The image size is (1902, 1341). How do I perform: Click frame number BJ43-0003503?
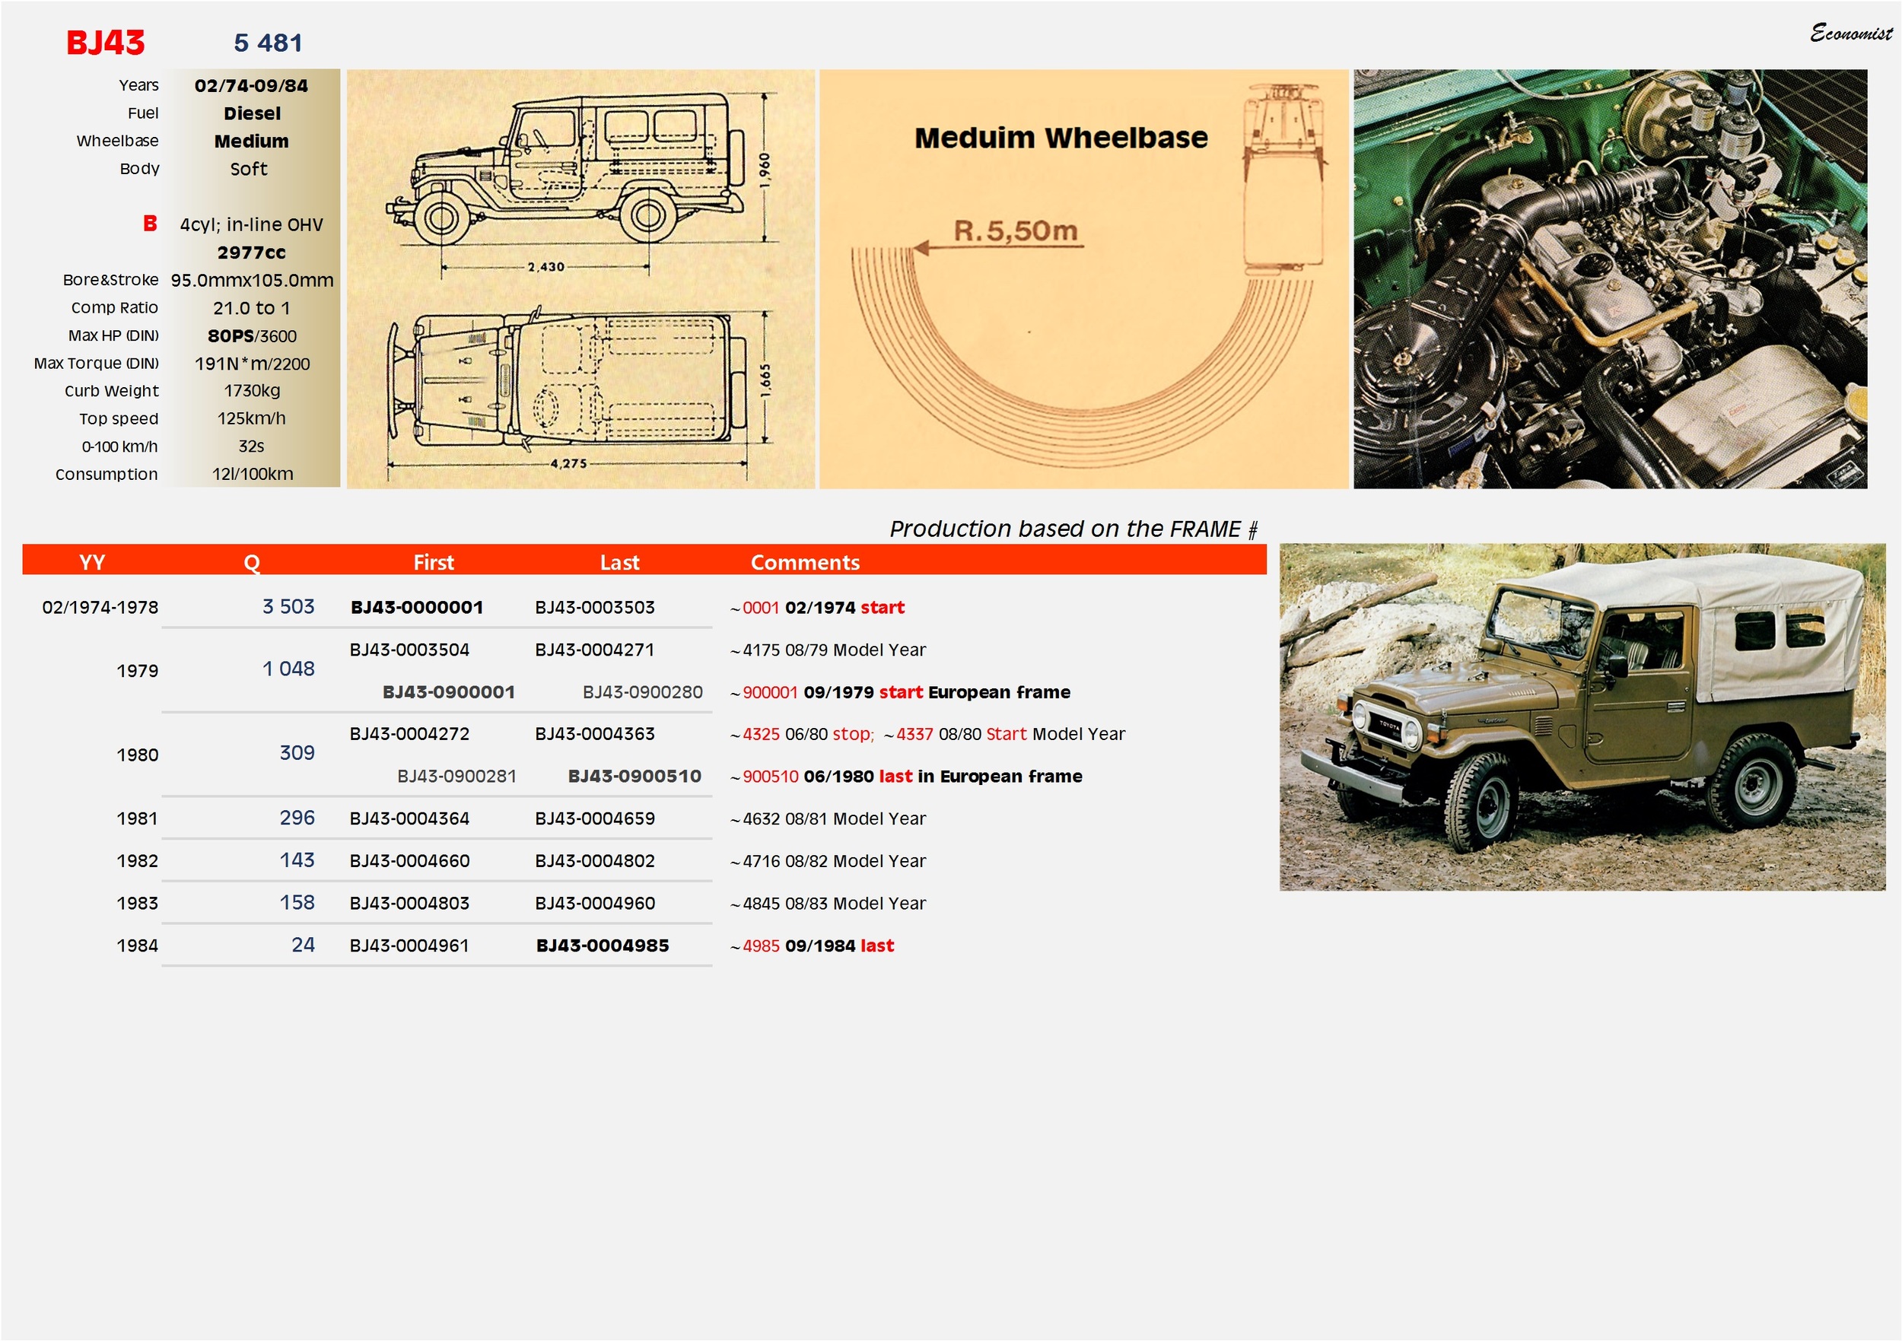(595, 608)
